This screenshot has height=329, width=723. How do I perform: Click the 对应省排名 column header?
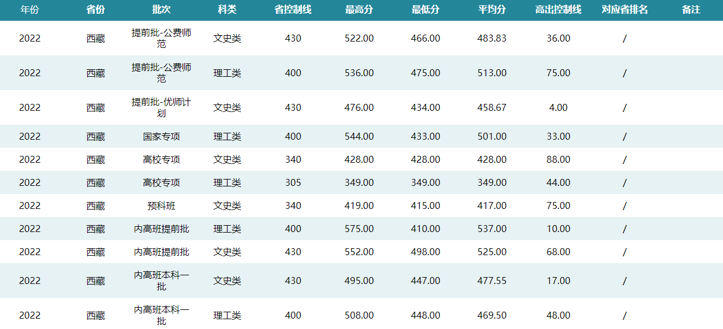[624, 10]
